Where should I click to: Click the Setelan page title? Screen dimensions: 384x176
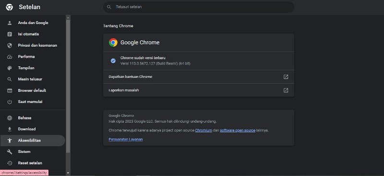pyautogui.click(x=30, y=7)
